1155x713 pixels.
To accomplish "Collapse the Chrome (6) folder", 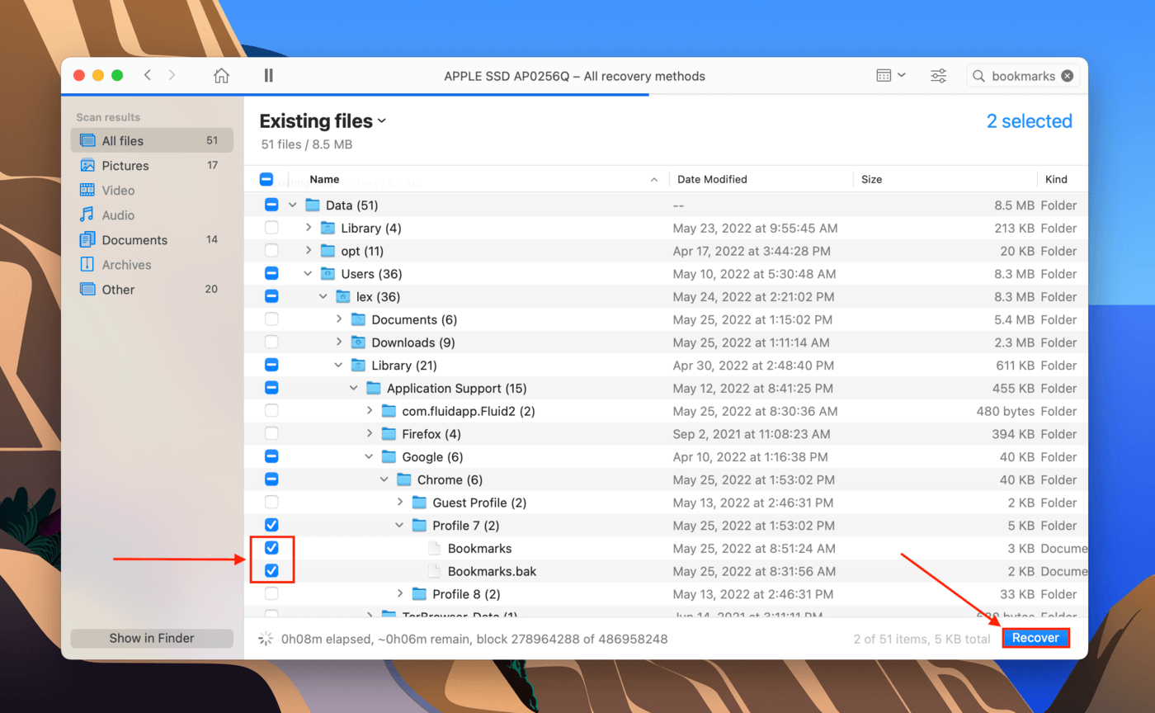I will [383, 479].
